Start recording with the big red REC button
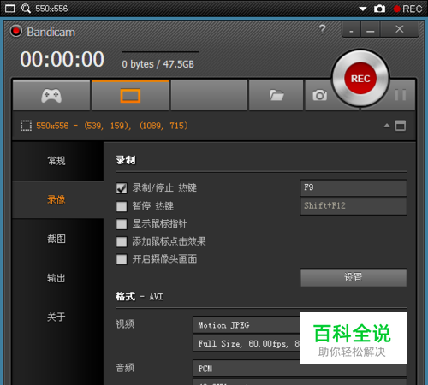 tap(360, 79)
